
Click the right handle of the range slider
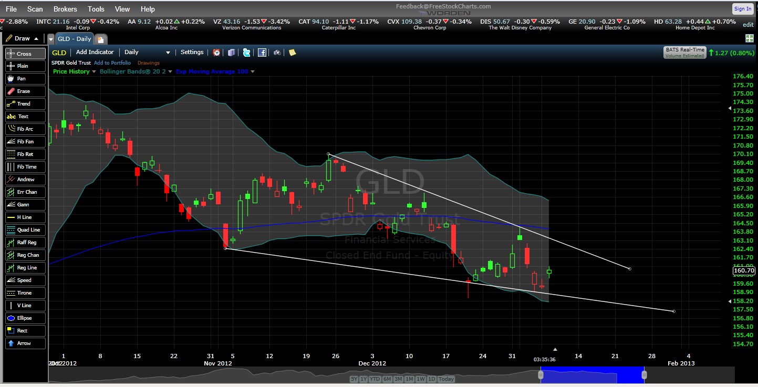(644, 375)
